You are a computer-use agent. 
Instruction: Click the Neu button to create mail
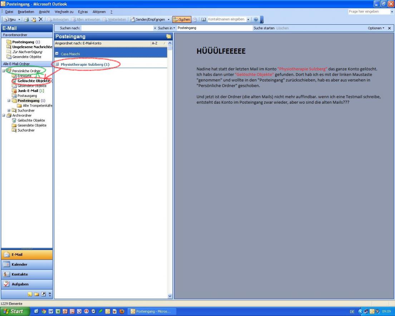(x=10, y=19)
